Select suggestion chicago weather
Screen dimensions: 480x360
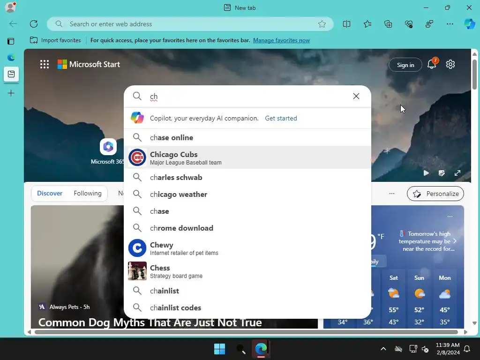click(x=247, y=195)
